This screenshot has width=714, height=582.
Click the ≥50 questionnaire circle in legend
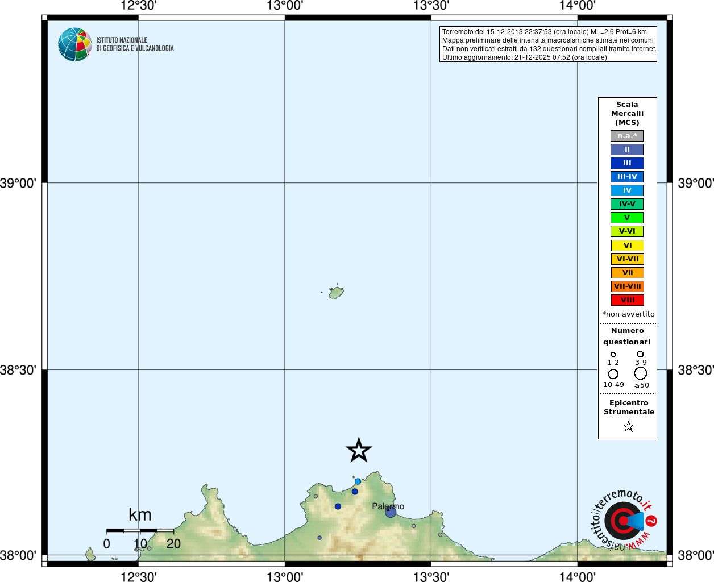641,373
